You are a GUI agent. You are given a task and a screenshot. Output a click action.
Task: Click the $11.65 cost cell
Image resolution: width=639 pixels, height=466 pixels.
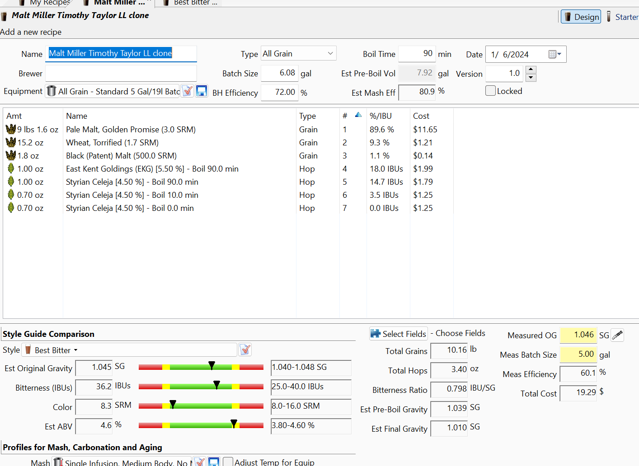coord(425,129)
